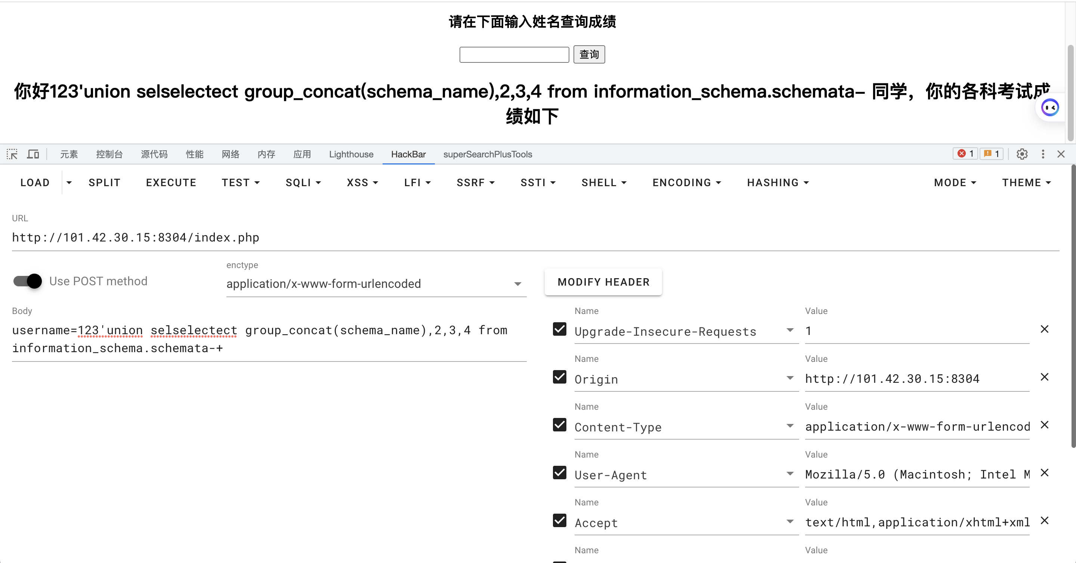Expand the SHELL menu
Viewport: 1076px width, 563px height.
[x=604, y=183]
